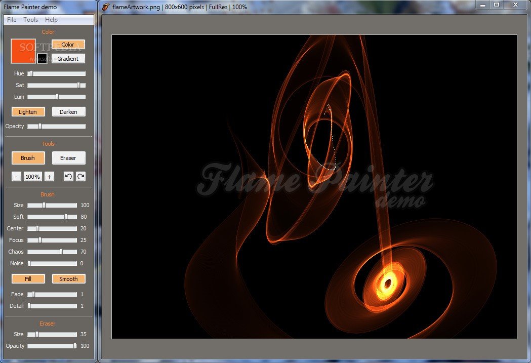Adjust the Detail slider
The height and width of the screenshot is (363, 531).
tap(52, 306)
